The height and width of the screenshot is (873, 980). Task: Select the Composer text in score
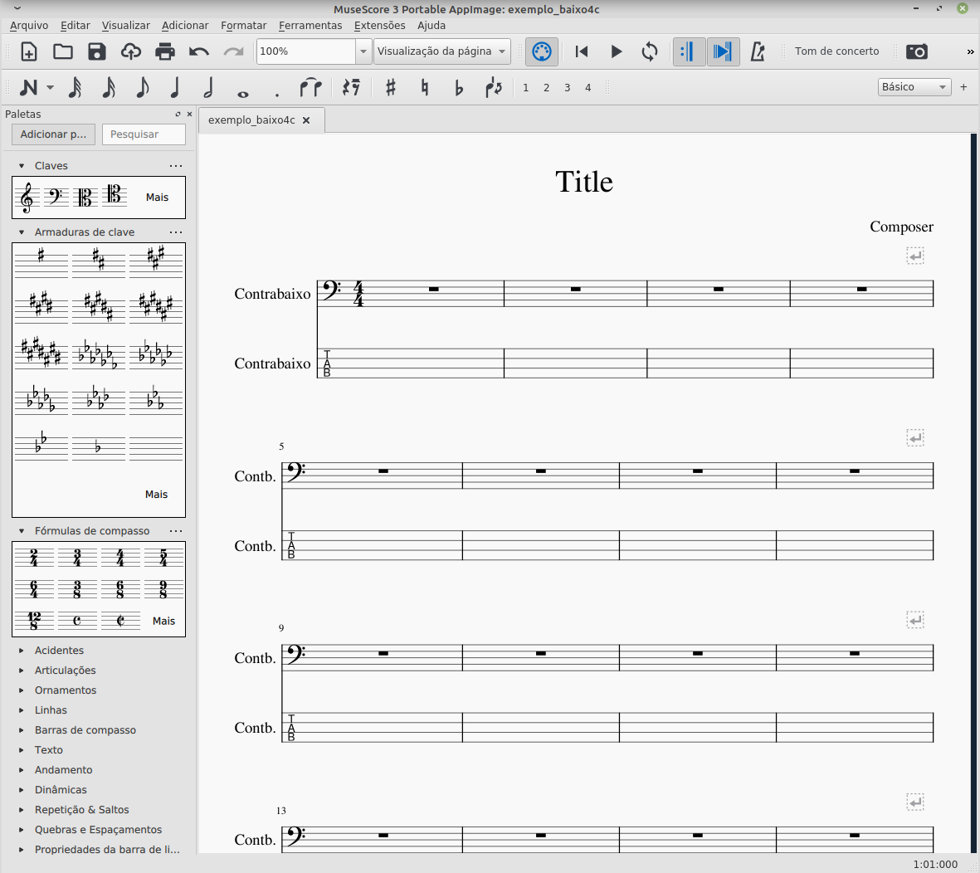pyautogui.click(x=901, y=227)
